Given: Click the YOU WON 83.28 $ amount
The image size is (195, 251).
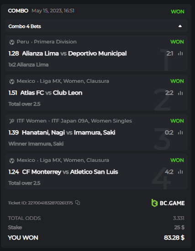Looking at the screenshot, I should point(174,238).
